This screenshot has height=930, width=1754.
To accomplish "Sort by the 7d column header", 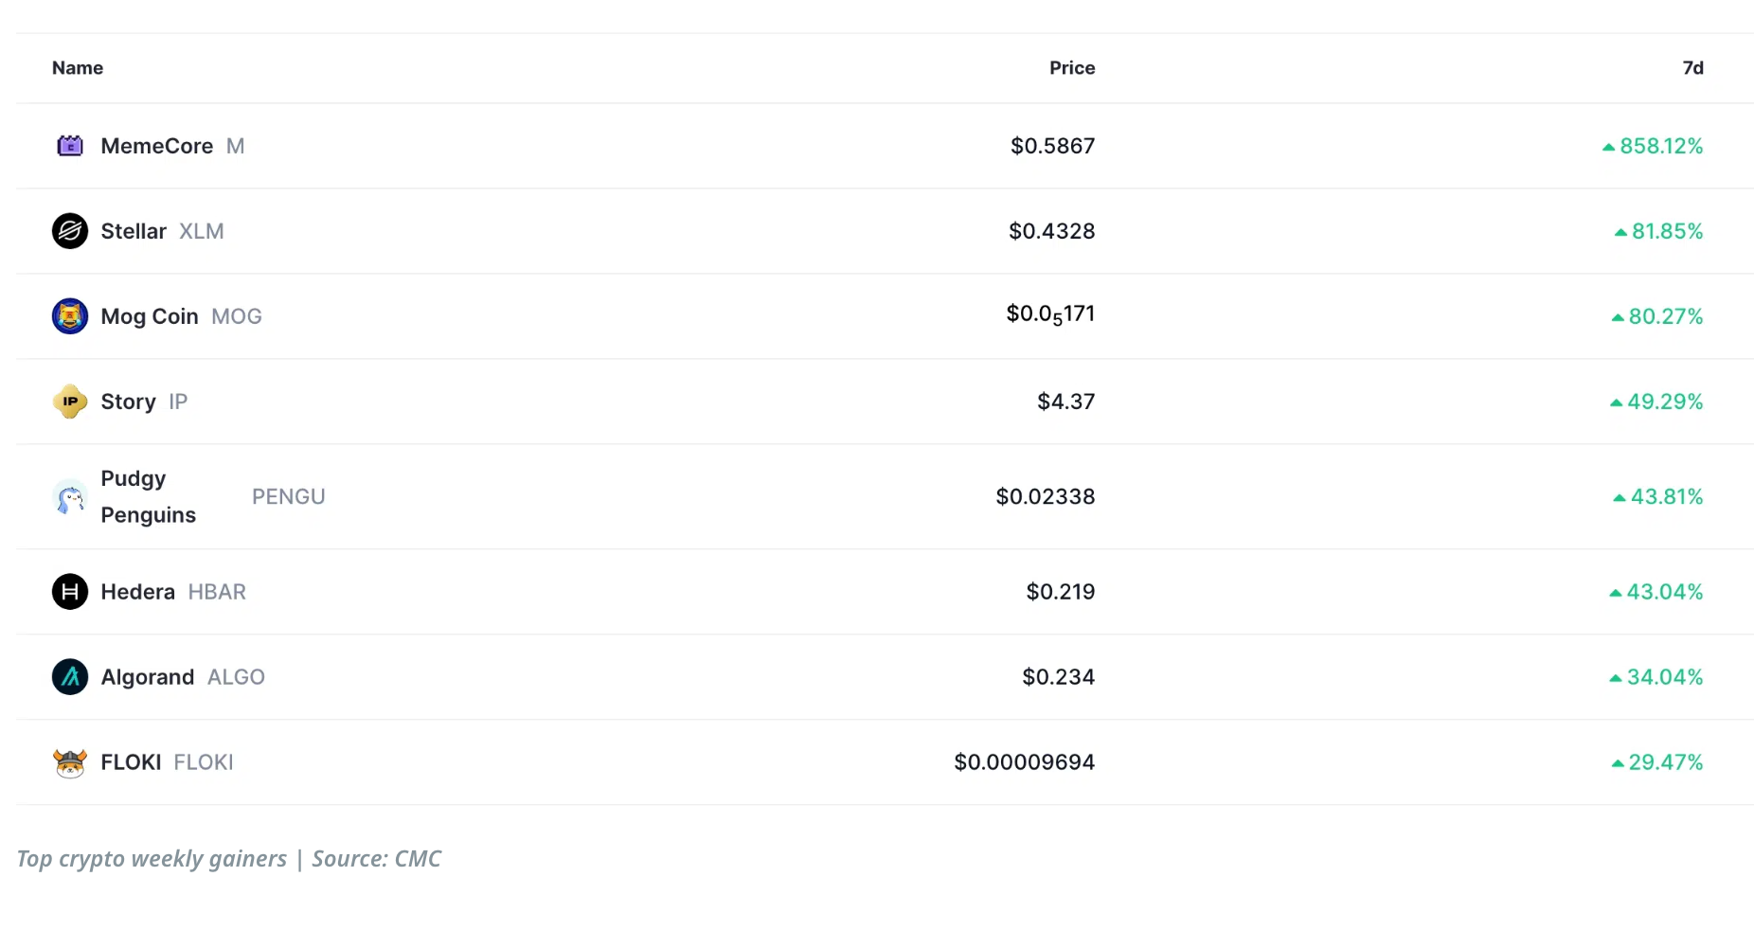I will pos(1692,68).
